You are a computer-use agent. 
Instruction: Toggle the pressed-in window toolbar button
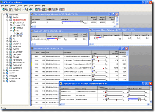coord(11,10)
